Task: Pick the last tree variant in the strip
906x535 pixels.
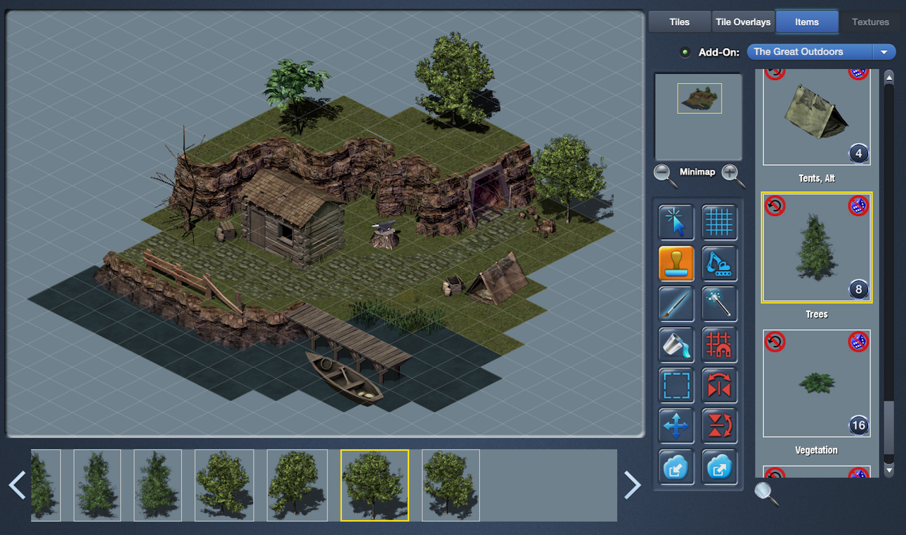Action: tap(451, 485)
